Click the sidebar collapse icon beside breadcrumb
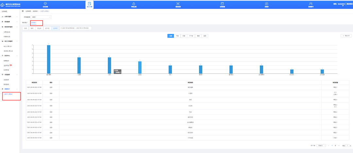 pos(23,11)
